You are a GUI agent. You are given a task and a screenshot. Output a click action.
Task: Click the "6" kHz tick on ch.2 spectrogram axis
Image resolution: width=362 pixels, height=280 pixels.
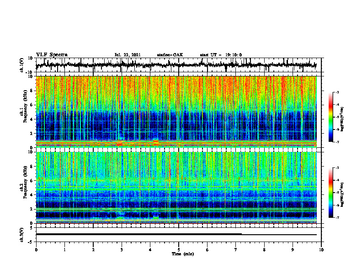coord(32,181)
